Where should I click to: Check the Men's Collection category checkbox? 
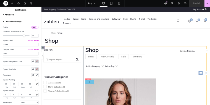point(45,87)
